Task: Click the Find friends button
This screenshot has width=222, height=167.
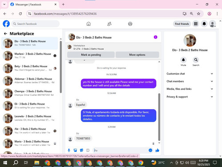Action: click(182, 24)
